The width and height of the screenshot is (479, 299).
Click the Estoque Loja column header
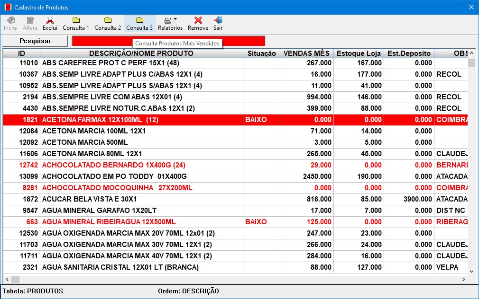(x=359, y=53)
